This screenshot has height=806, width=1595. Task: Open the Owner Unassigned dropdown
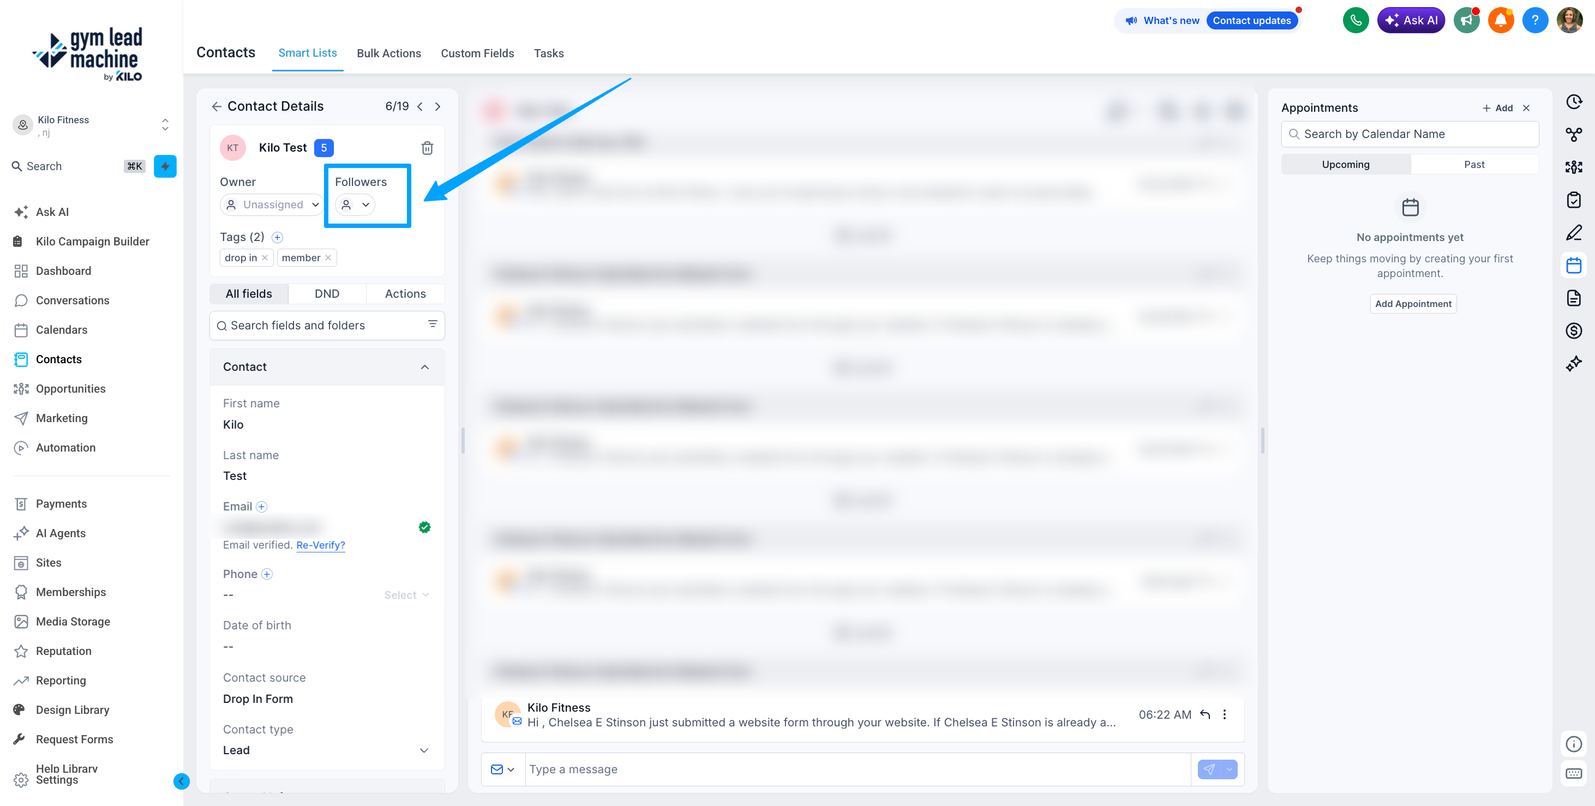271,205
